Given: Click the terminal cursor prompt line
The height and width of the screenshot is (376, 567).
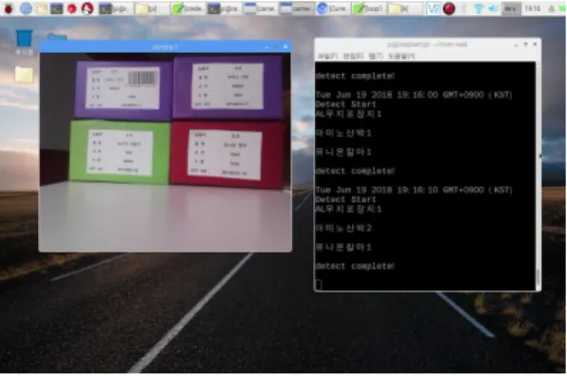Looking at the screenshot, I should click(319, 285).
